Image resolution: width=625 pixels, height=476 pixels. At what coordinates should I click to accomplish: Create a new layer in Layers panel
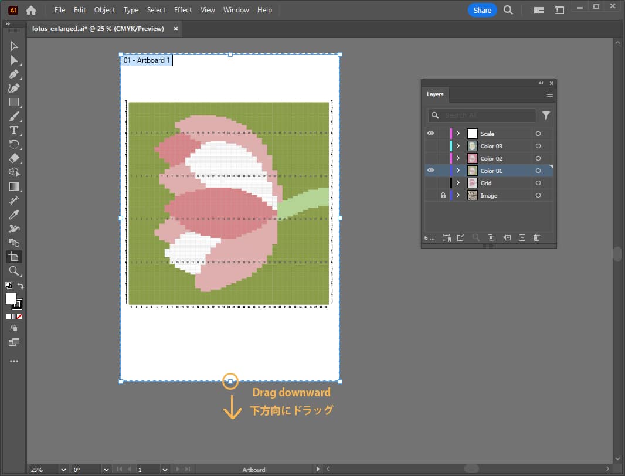[x=522, y=237]
